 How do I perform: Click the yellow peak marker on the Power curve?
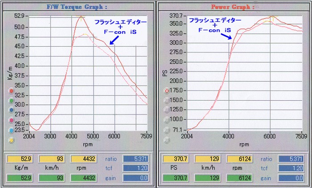click(x=273, y=18)
